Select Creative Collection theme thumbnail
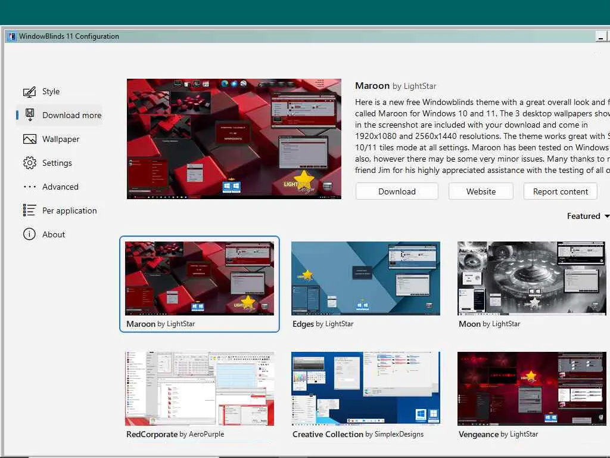 pyautogui.click(x=366, y=388)
